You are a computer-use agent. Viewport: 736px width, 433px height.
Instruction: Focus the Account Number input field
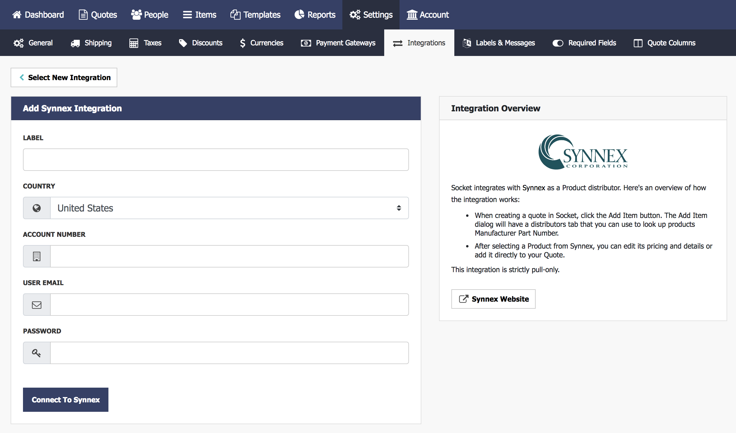(230, 256)
